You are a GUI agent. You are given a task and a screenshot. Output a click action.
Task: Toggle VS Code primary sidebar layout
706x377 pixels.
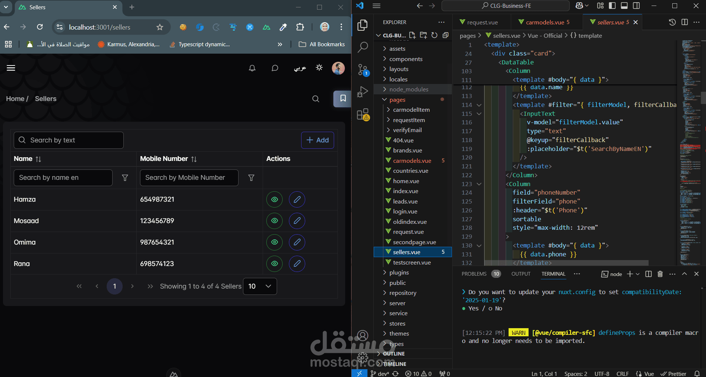[612, 6]
